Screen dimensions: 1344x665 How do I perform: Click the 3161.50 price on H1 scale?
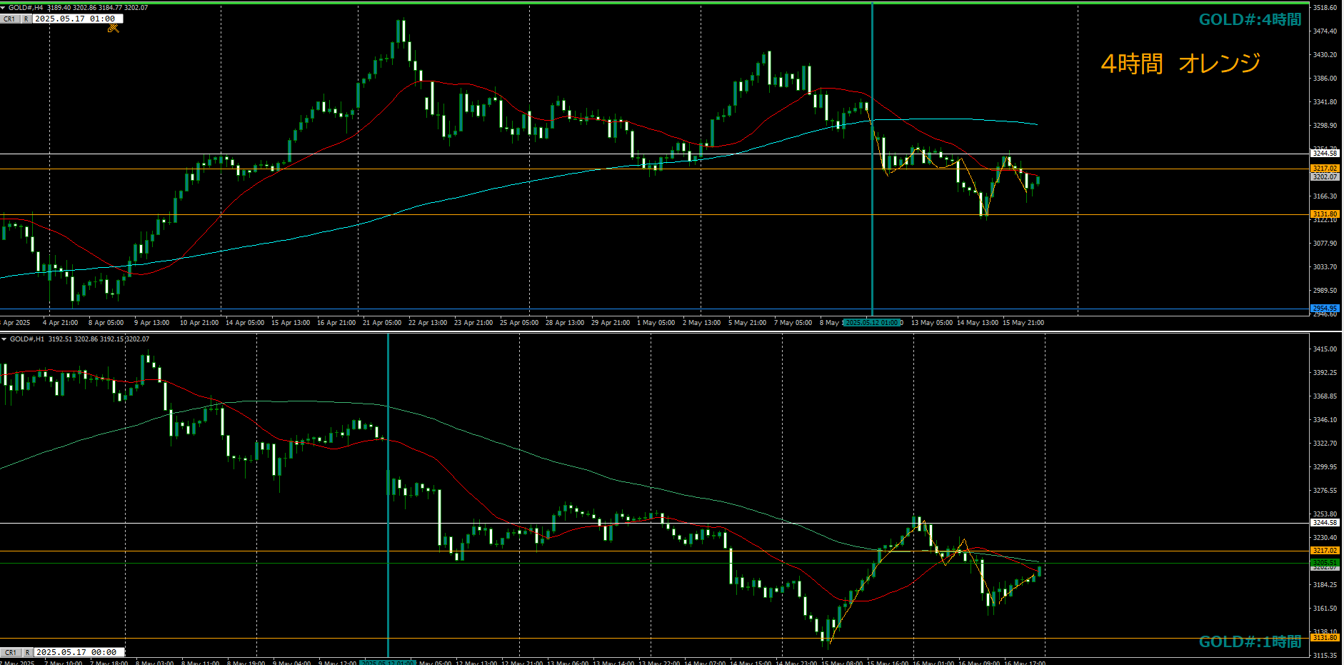(x=1325, y=609)
